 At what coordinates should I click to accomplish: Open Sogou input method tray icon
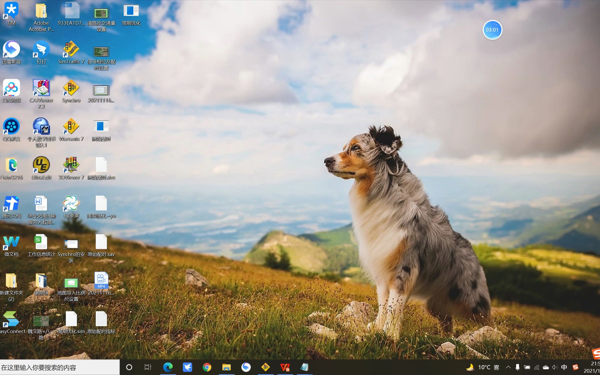coord(576,367)
